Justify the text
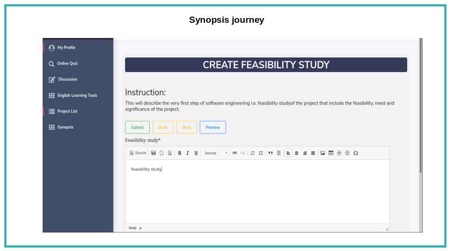This screenshot has height=251, width=454. (x=313, y=153)
